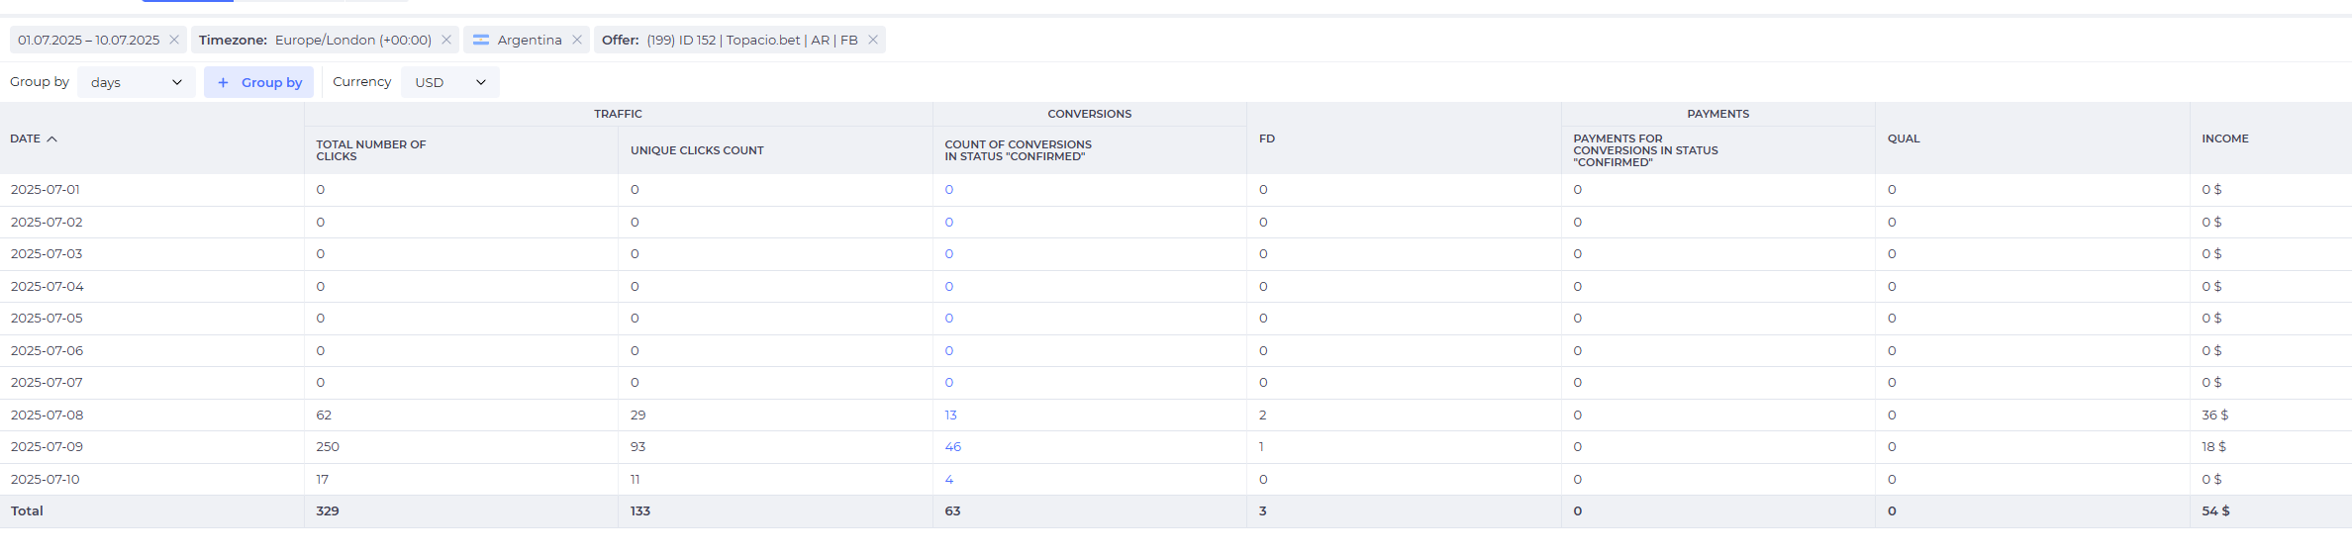Open the days group-by dropdown
Image resolution: width=2352 pixels, height=555 pixels.
tap(137, 82)
